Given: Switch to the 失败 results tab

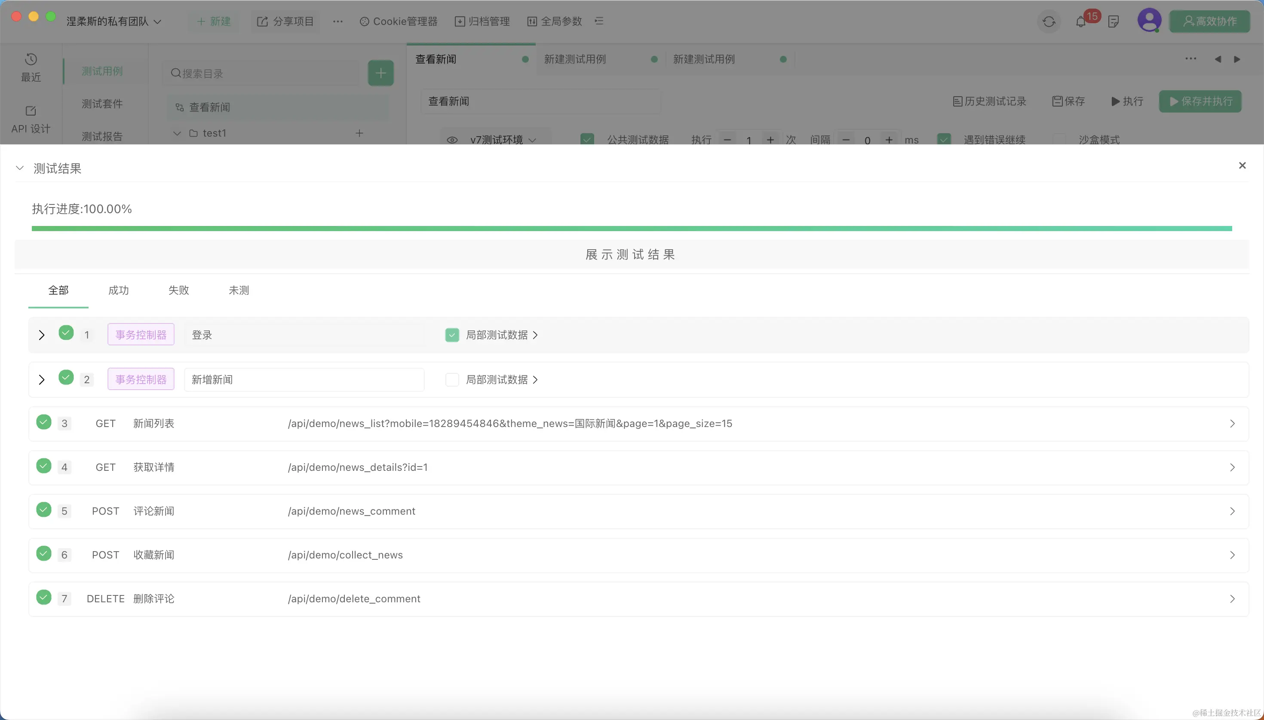Looking at the screenshot, I should 179,290.
